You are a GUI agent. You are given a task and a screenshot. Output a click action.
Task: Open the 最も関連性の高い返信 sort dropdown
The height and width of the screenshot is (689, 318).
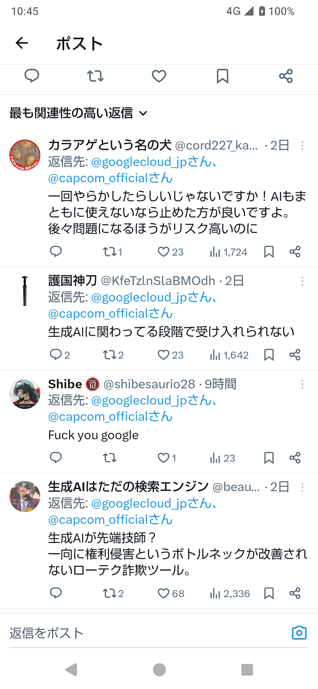tap(78, 113)
